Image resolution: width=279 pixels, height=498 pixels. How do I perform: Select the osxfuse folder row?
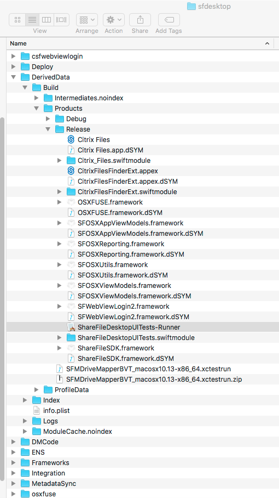pos(142,494)
